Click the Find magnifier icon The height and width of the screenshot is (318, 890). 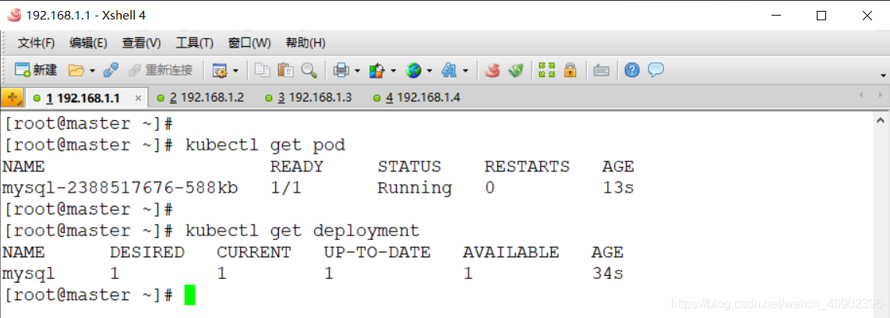click(x=309, y=70)
